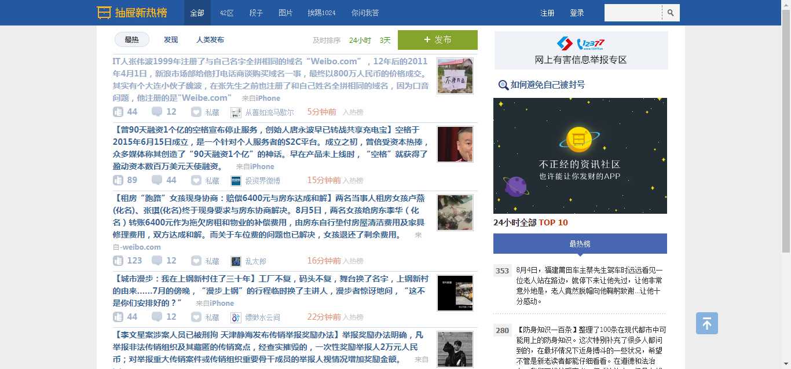Click the 抽屉新热榜 site logo
The width and height of the screenshot is (791, 369).
pos(132,13)
